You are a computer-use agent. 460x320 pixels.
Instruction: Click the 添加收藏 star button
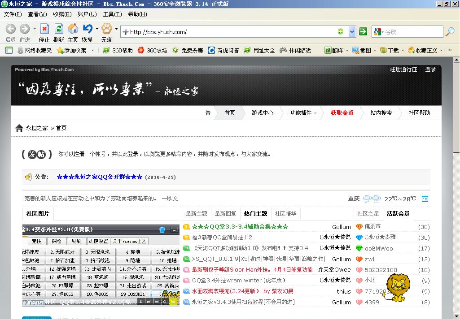click(x=71, y=50)
